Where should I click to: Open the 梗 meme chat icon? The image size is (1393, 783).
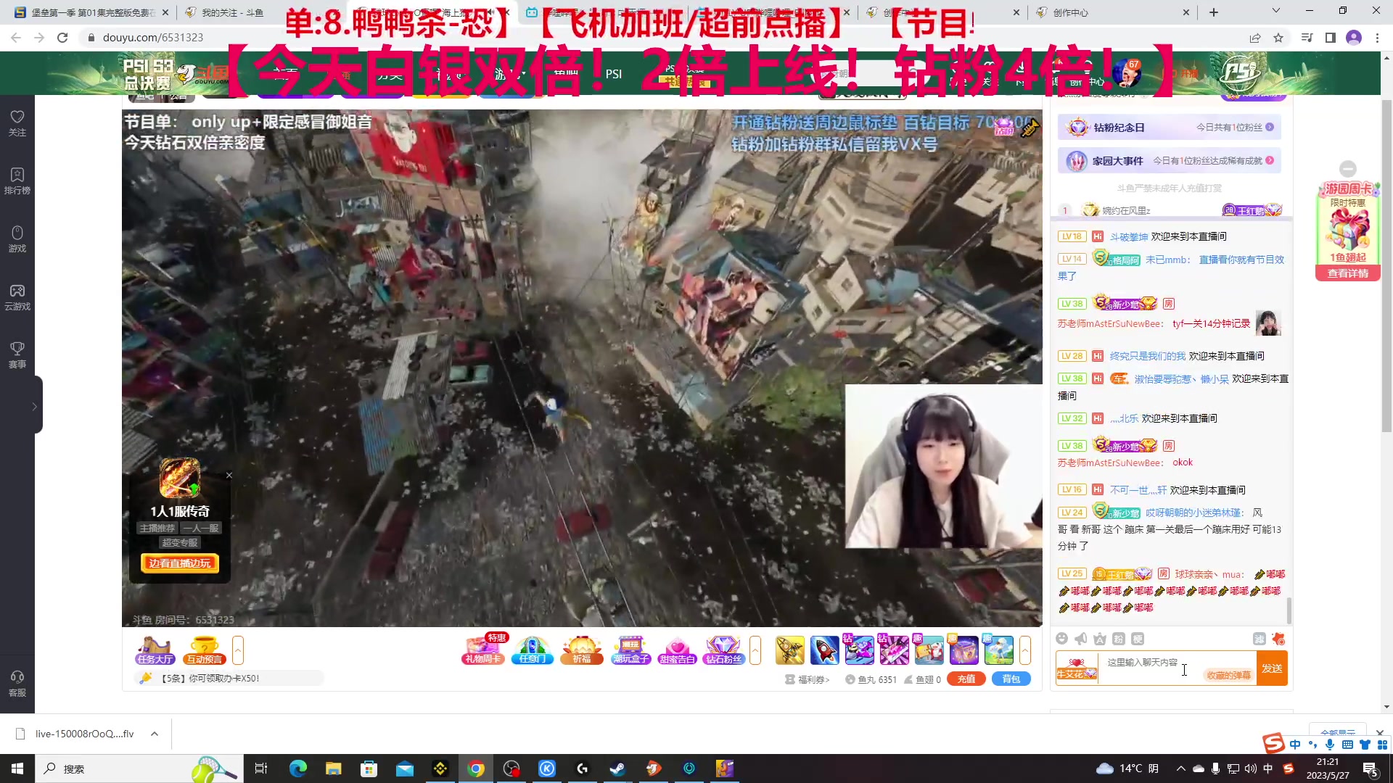[x=1138, y=639]
